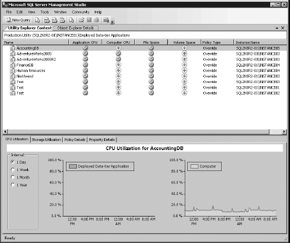
Task: Switch to Property Details tab
Action: [102, 140]
